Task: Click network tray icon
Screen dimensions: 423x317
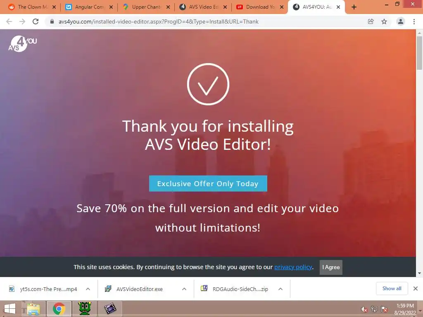Action: pos(374,310)
